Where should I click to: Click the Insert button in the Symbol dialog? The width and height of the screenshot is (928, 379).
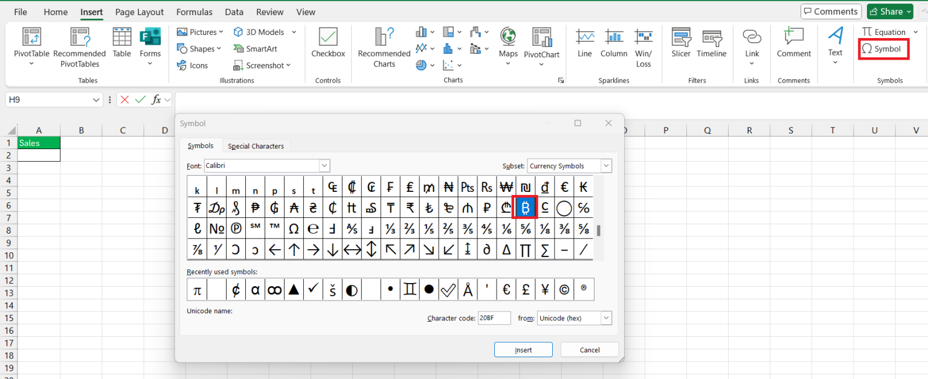tap(523, 349)
